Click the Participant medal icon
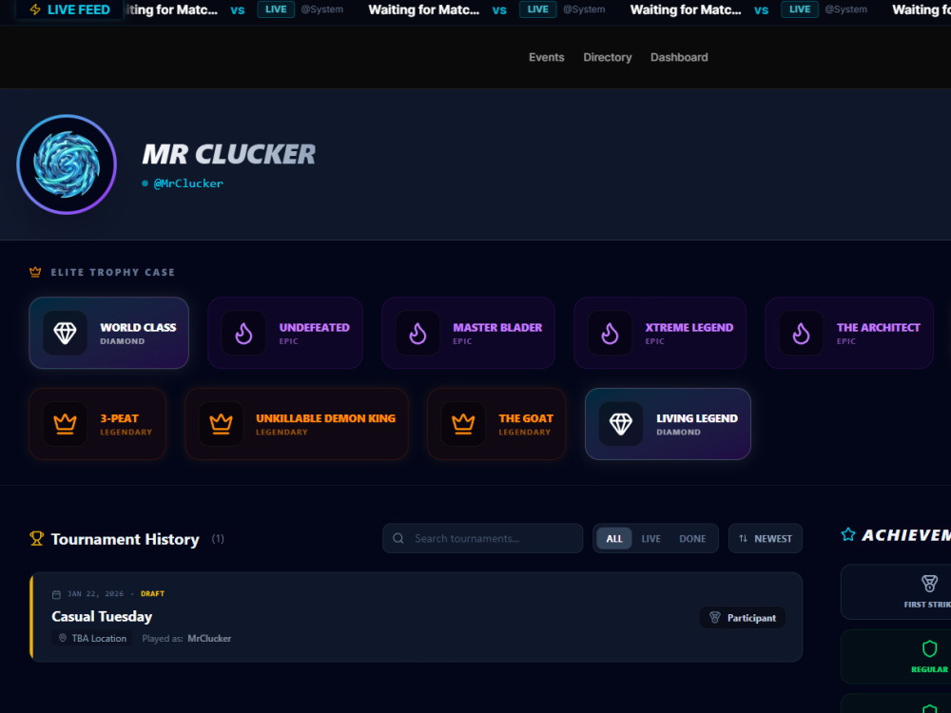 pyautogui.click(x=715, y=617)
